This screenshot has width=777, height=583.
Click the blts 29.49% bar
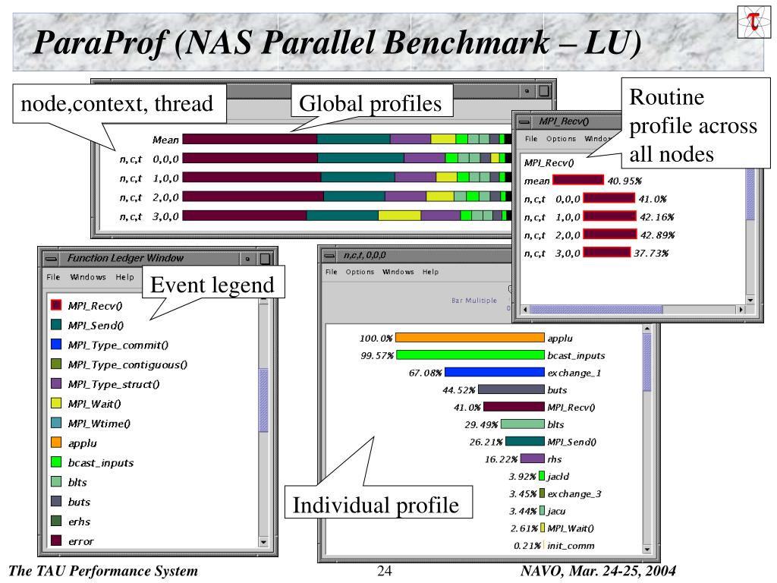click(x=522, y=424)
